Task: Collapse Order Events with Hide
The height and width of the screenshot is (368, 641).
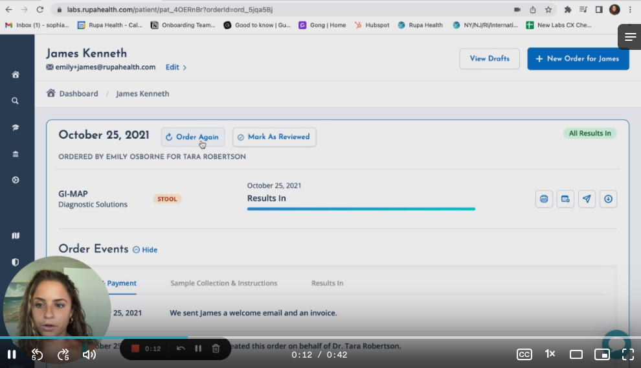Action: (x=145, y=249)
